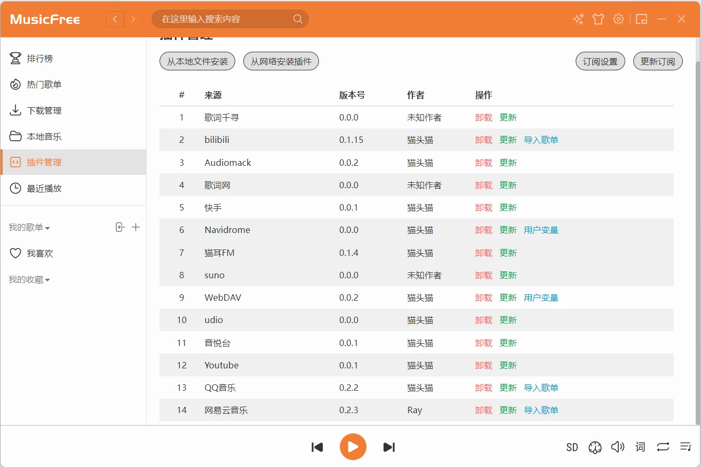Click 导入歌单 for QQ音乐

click(x=541, y=388)
